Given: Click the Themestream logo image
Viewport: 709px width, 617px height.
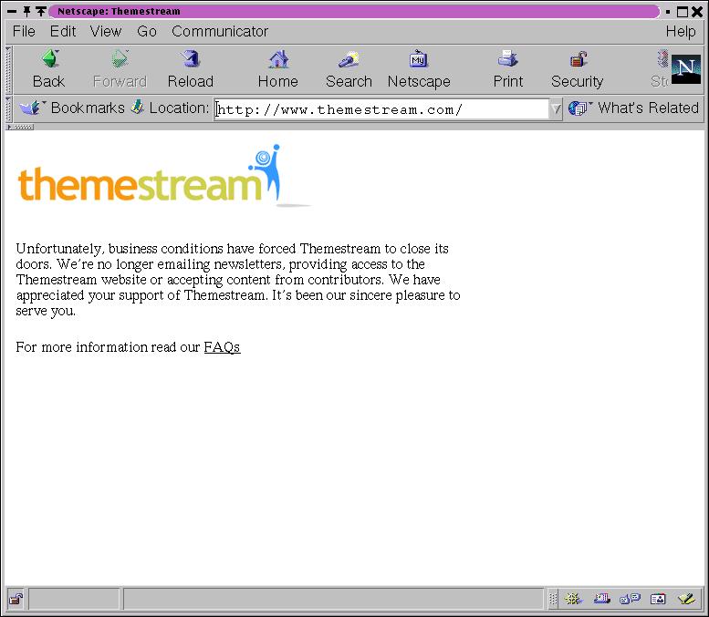Looking at the screenshot, I should pyautogui.click(x=163, y=175).
